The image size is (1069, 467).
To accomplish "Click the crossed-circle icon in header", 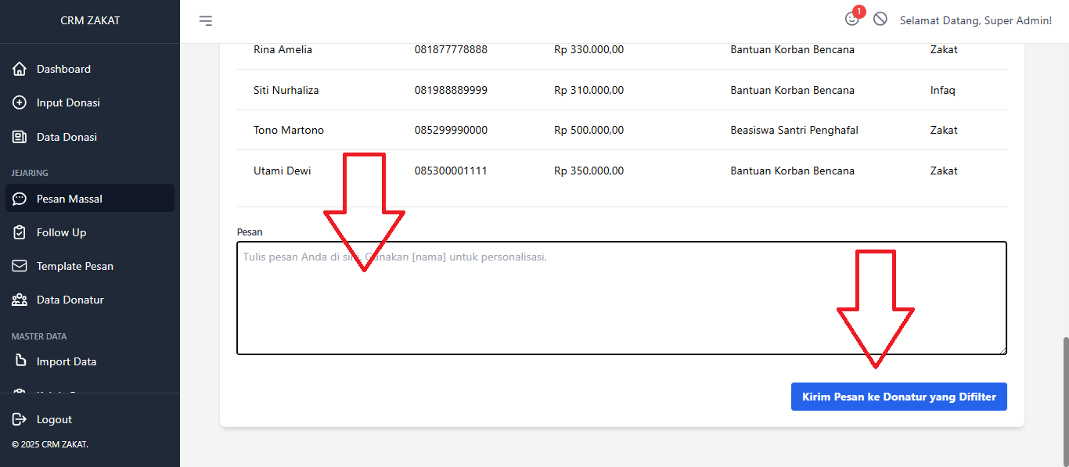I will pos(880,20).
